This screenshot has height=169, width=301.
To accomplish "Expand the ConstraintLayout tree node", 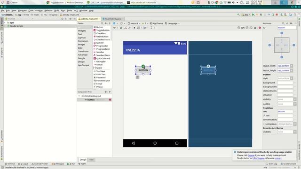I will click(x=79, y=96).
